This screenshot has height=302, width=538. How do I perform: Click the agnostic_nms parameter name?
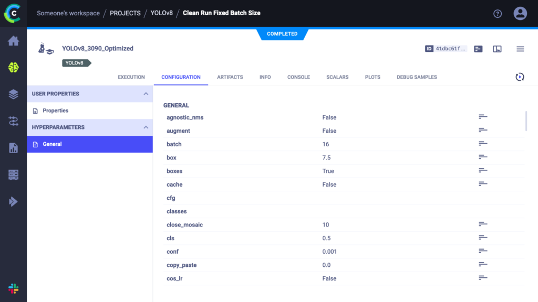(185, 117)
